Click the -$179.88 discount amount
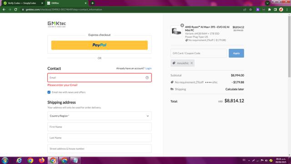The width and height of the screenshot is (291, 164). [238, 82]
